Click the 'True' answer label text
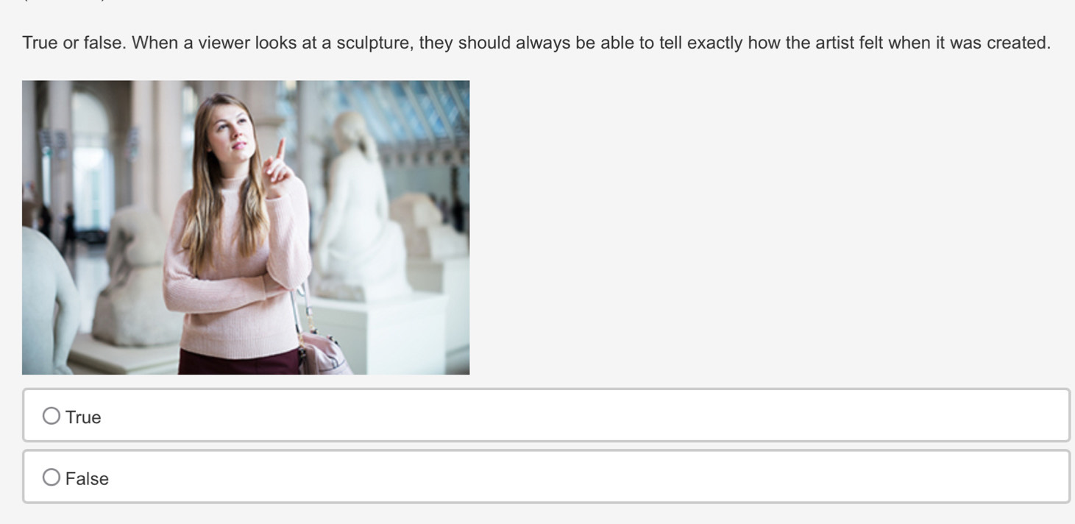The height and width of the screenshot is (524, 1075). pyautogui.click(x=83, y=417)
